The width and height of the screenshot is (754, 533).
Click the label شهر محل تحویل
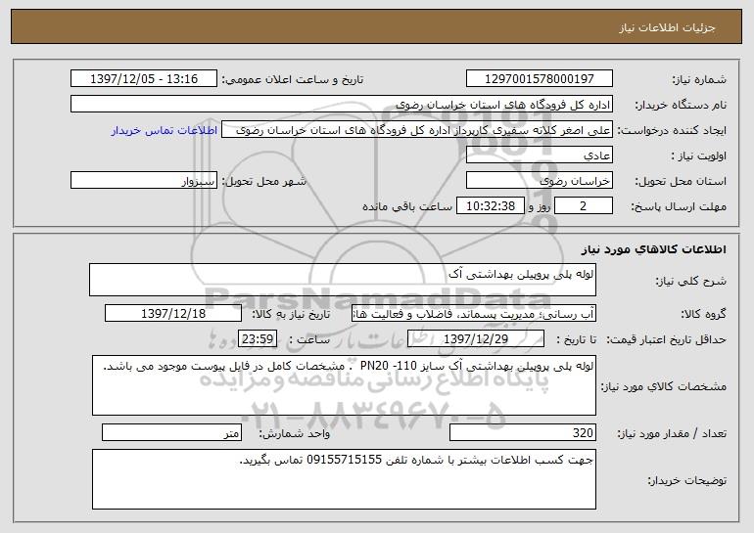pyautogui.click(x=263, y=181)
